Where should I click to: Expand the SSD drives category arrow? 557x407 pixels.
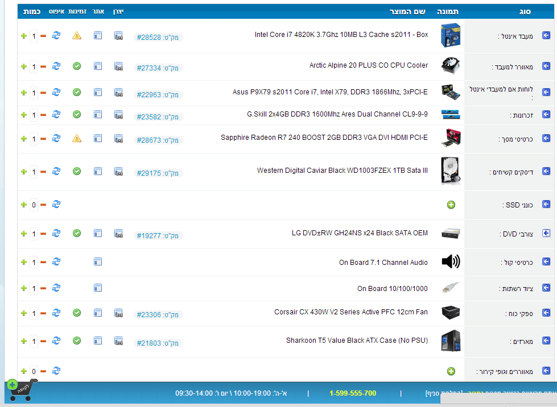pos(546,204)
